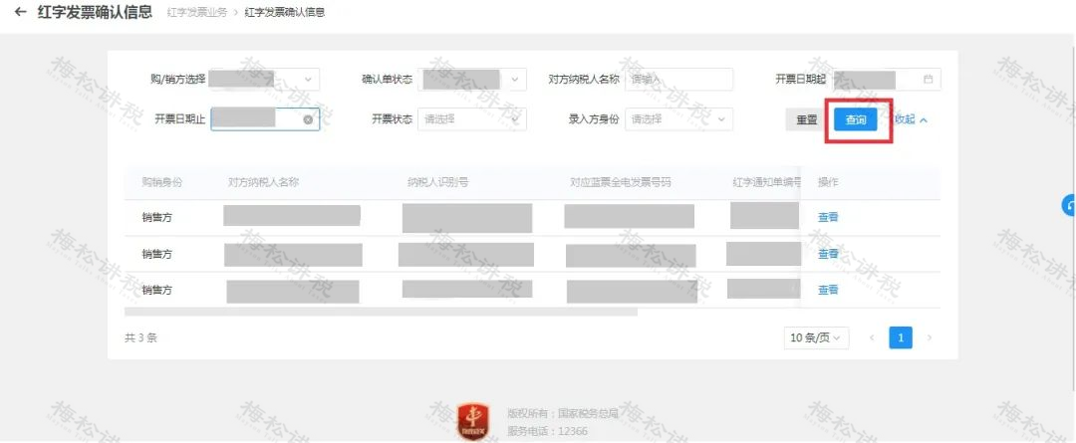Image resolution: width=1076 pixels, height=443 pixels.
Task: Open the 录入方身份 dropdown
Action: pyautogui.click(x=678, y=119)
